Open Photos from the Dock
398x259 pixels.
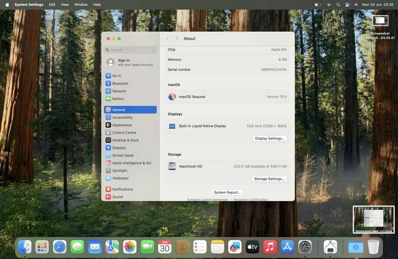click(130, 247)
